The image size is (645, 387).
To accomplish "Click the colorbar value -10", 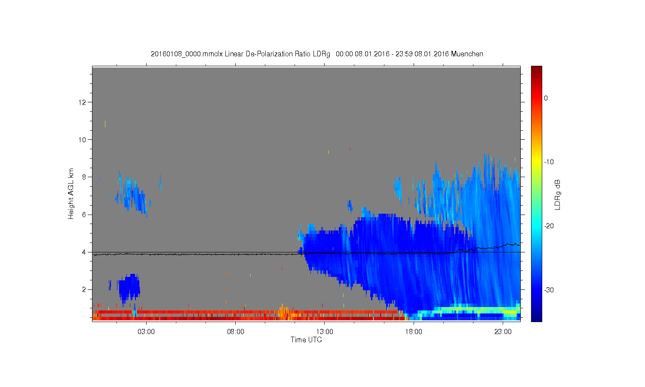I will tap(549, 162).
